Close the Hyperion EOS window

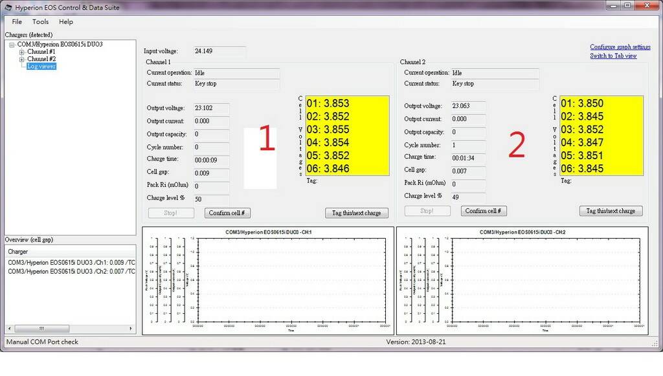click(647, 5)
